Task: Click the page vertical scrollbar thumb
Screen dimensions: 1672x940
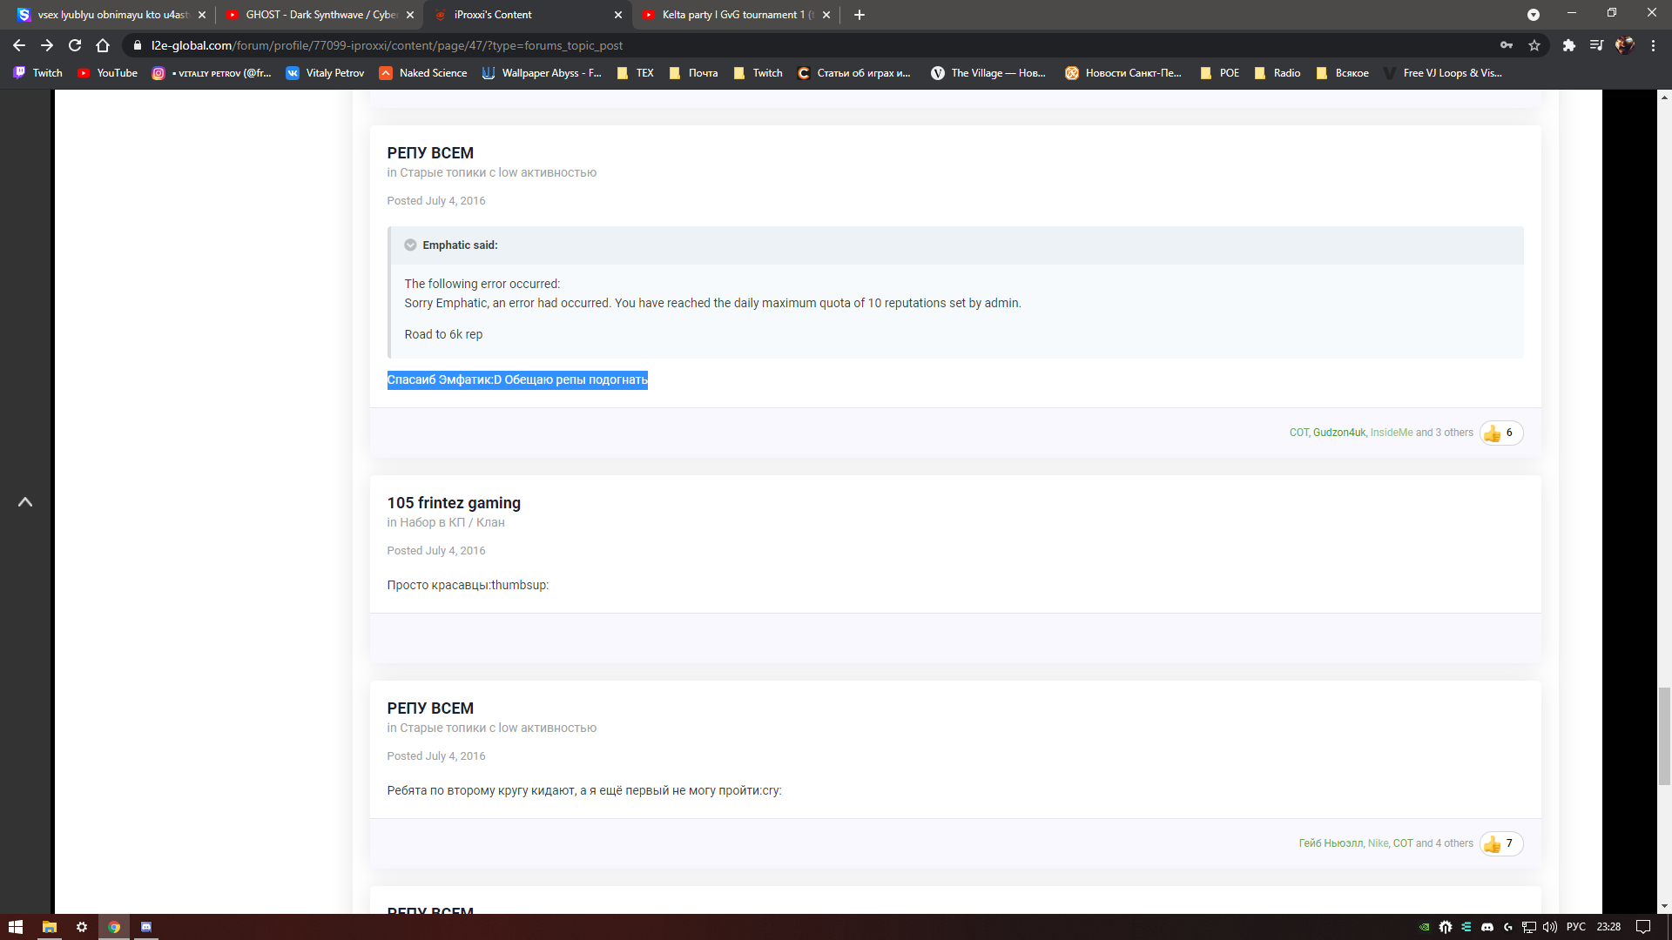Action: (1664, 735)
